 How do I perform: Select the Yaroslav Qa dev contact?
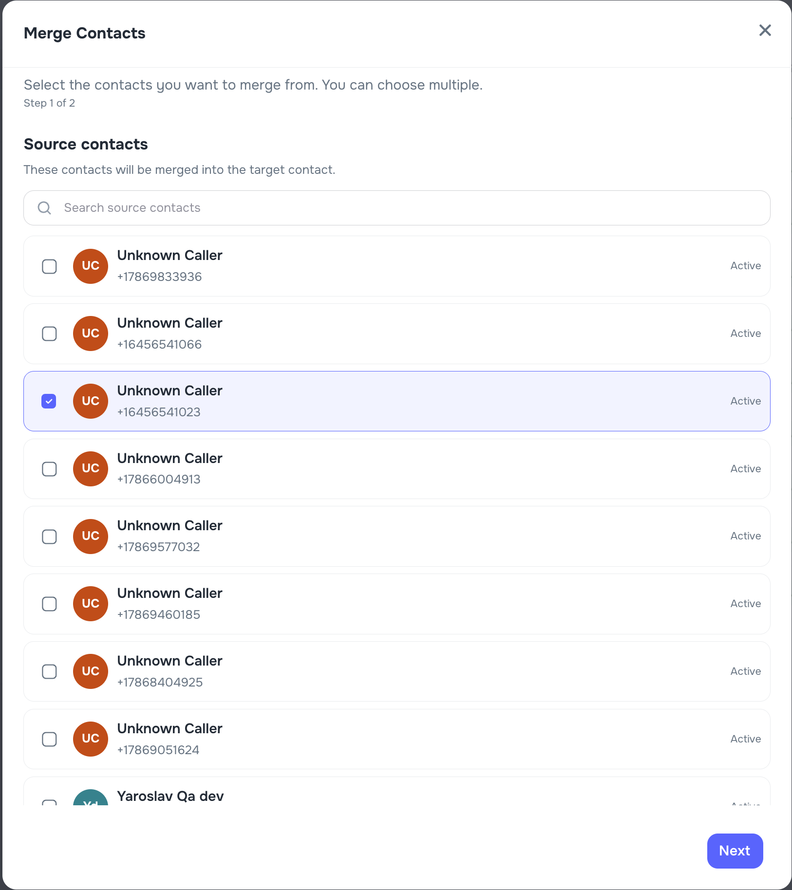[x=49, y=801]
